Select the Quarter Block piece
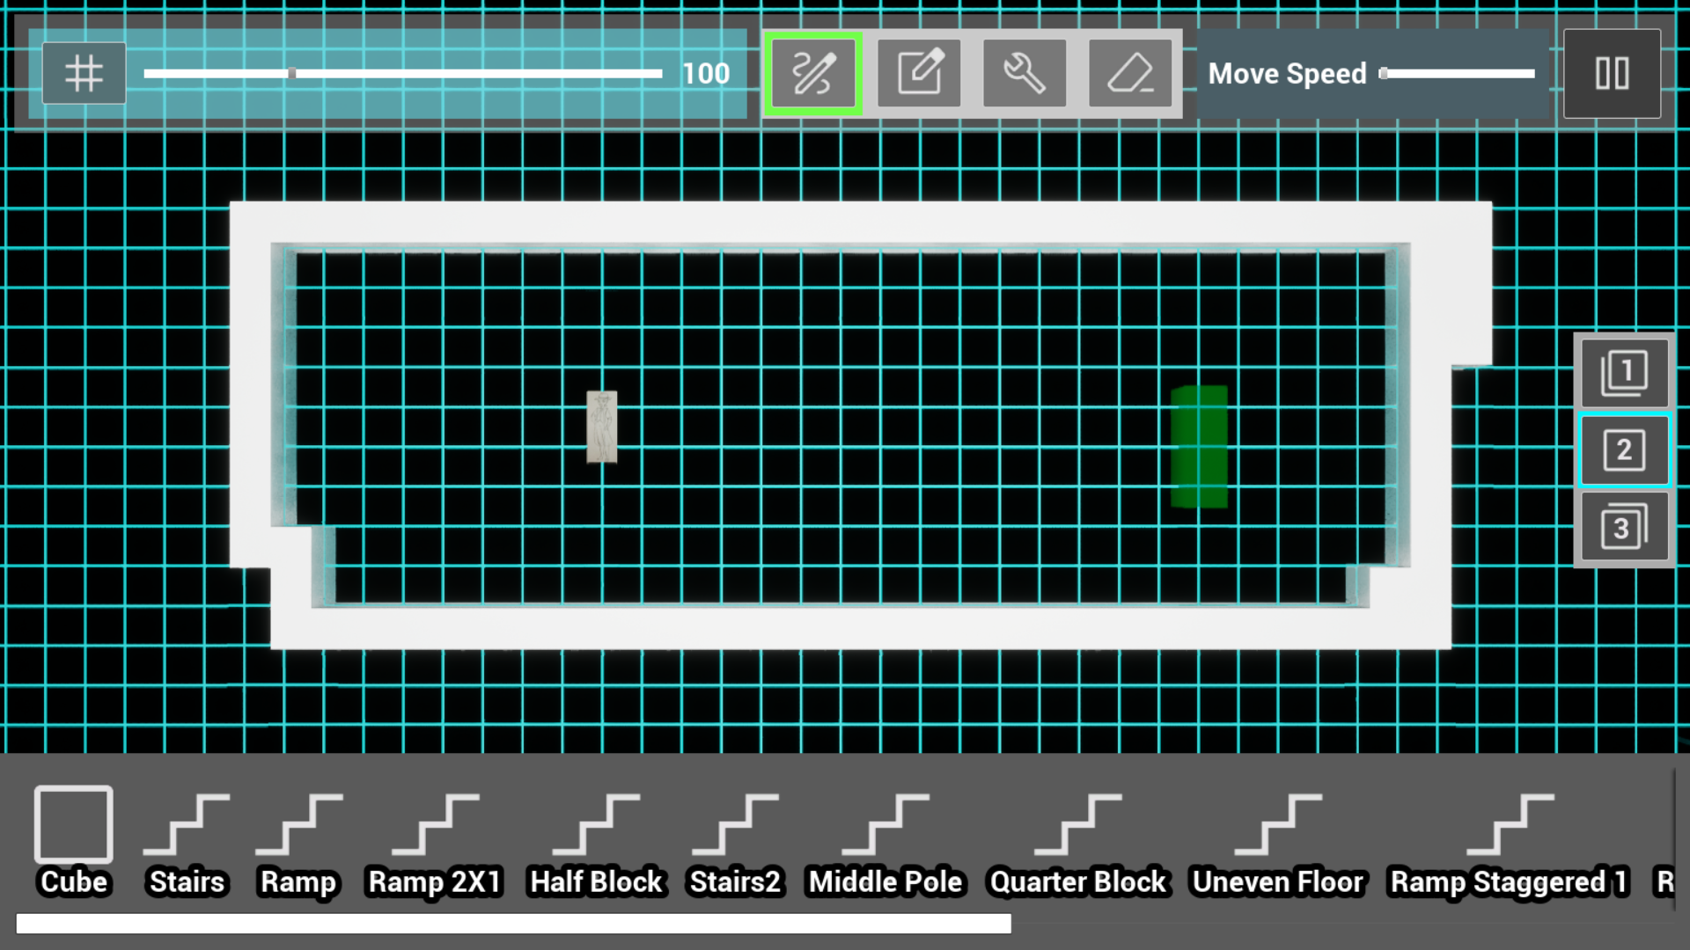1690x950 pixels. [x=1077, y=827]
